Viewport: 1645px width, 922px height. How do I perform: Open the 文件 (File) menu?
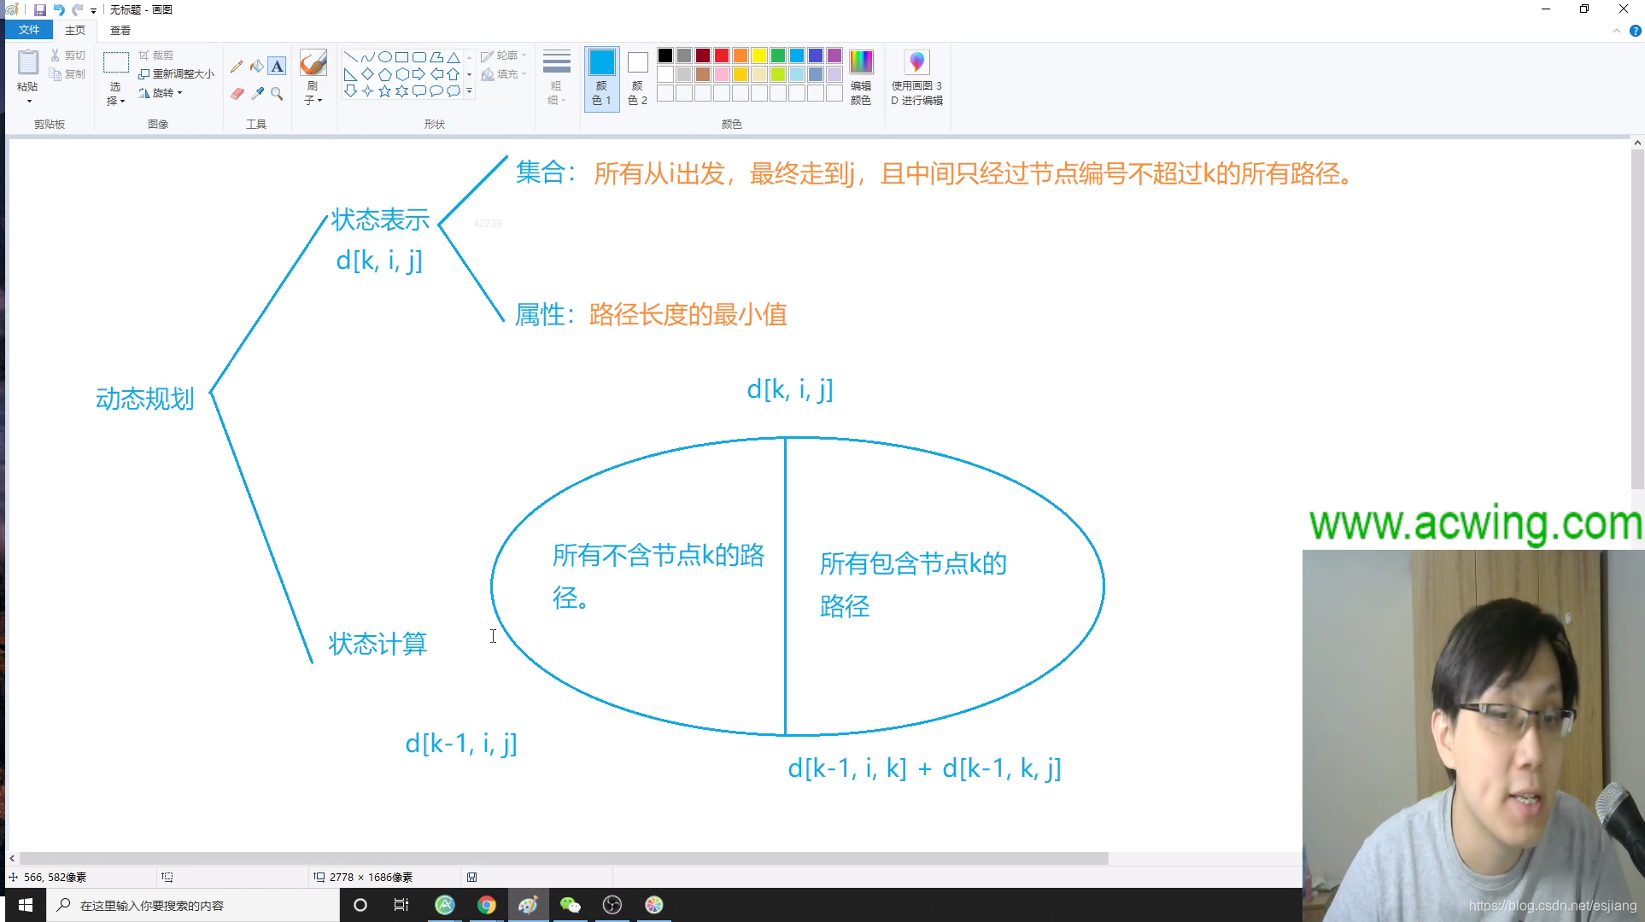[31, 29]
